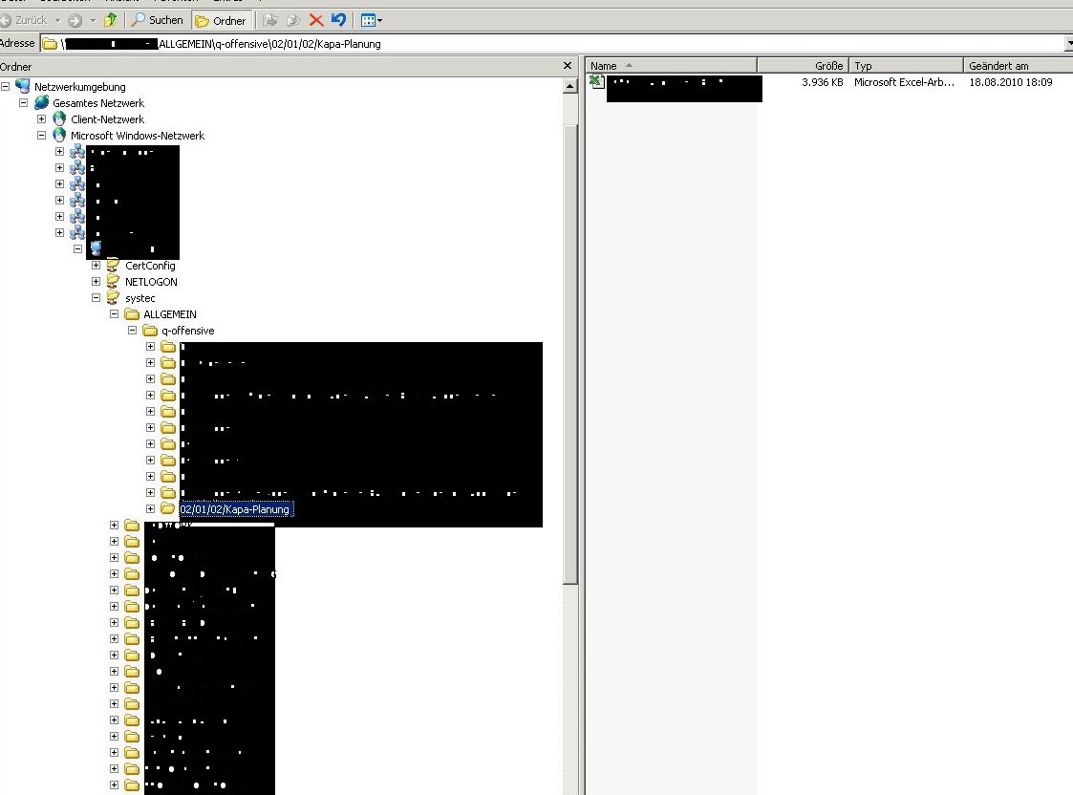Expand the 02/01/02/Kapa-Planung folder node

pos(151,509)
